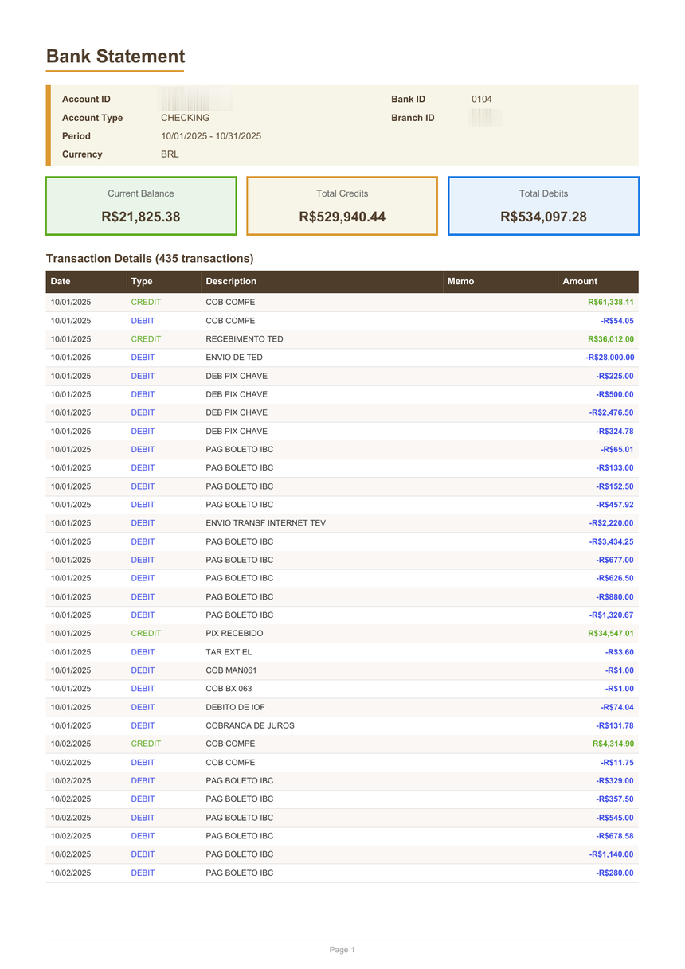Click the amount R$61,338.11
Image resolution: width=685 pixels, height=969 pixels.
click(611, 303)
